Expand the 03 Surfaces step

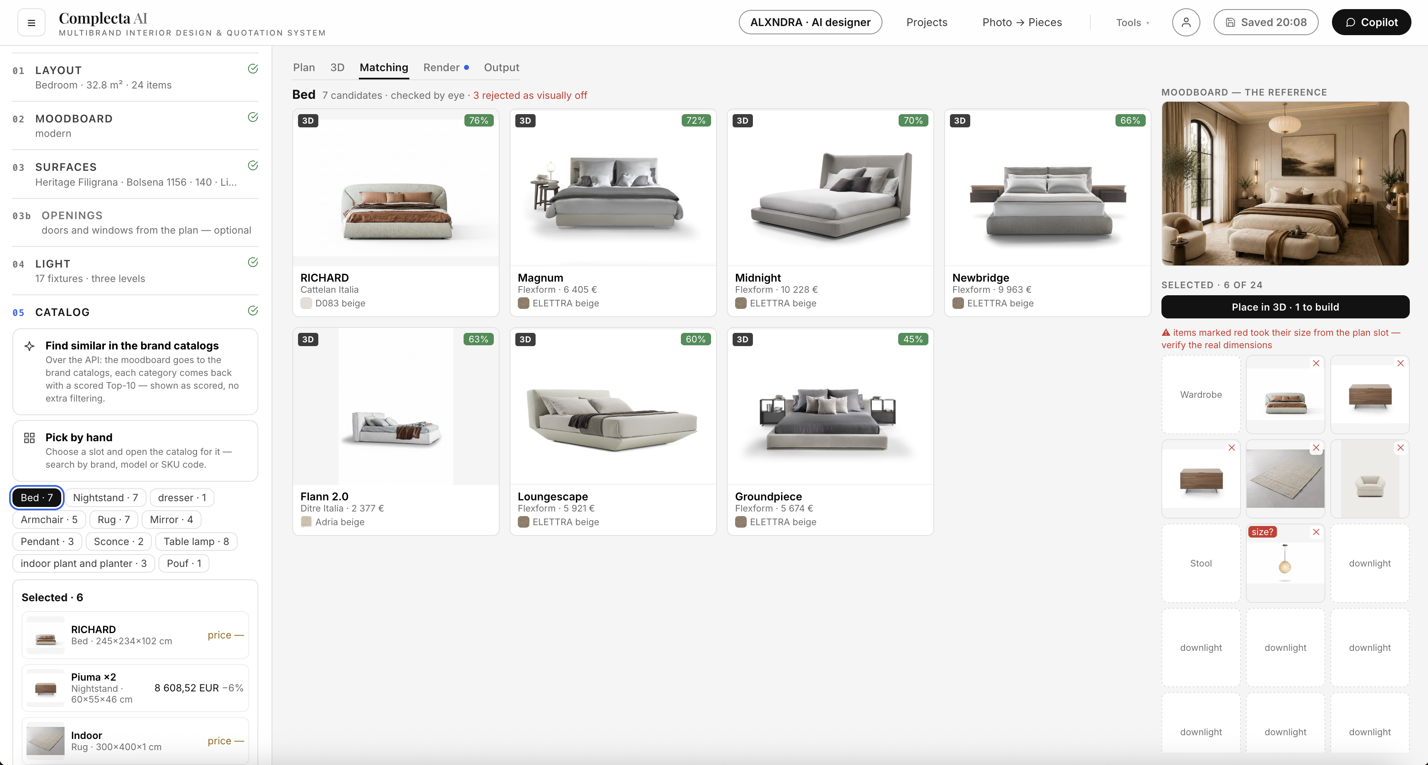pyautogui.click(x=135, y=174)
